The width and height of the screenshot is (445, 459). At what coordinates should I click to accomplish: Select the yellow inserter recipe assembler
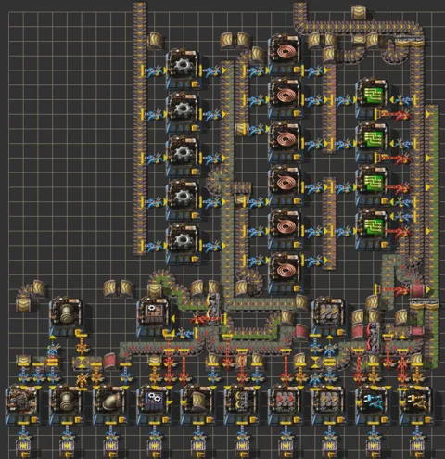(x=416, y=404)
